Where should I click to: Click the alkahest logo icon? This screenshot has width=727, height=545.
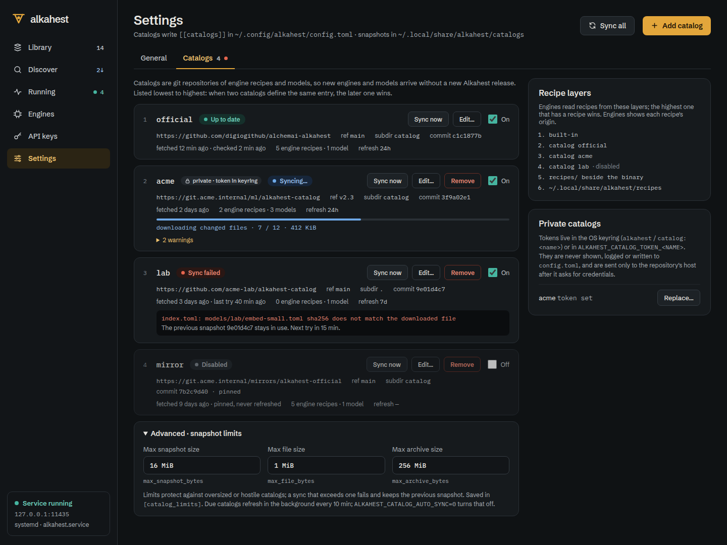coord(19,19)
